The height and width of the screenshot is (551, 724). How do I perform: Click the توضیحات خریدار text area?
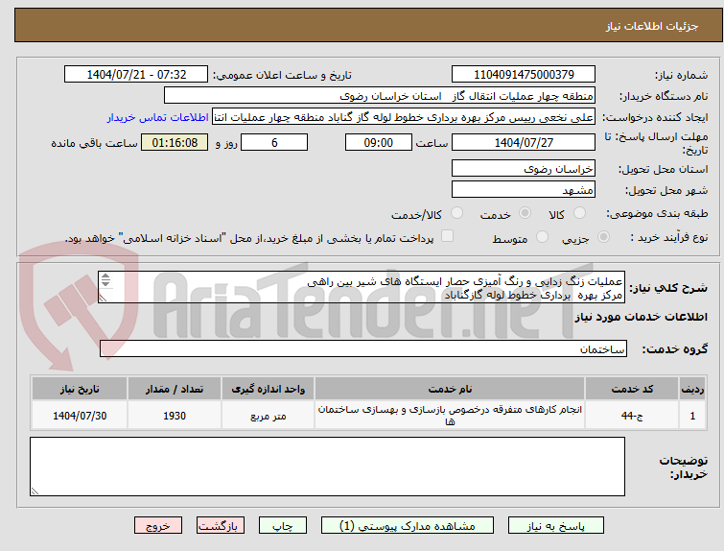[327, 467]
